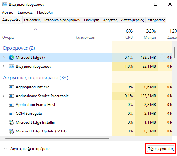
Task: Select the Microsoft Edge Installer row name
Action: click(x=35, y=122)
